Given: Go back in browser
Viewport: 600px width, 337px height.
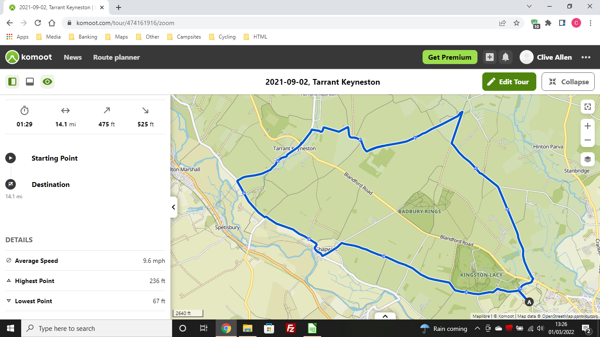Looking at the screenshot, I should (10, 23).
